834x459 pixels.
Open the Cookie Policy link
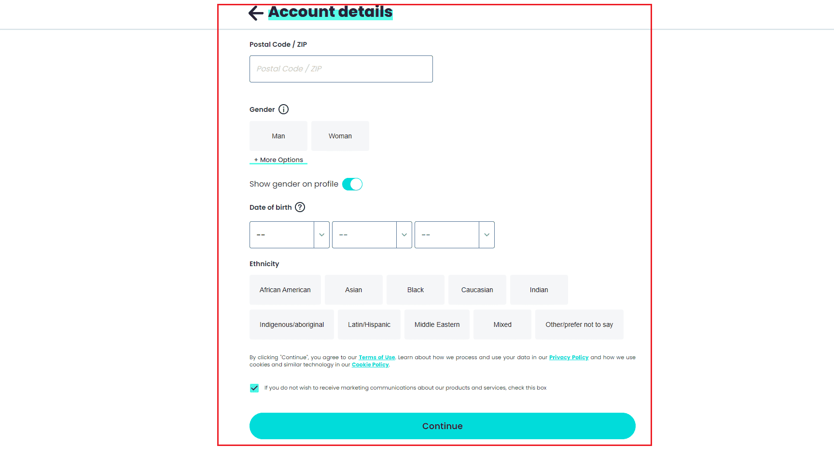[x=370, y=365]
